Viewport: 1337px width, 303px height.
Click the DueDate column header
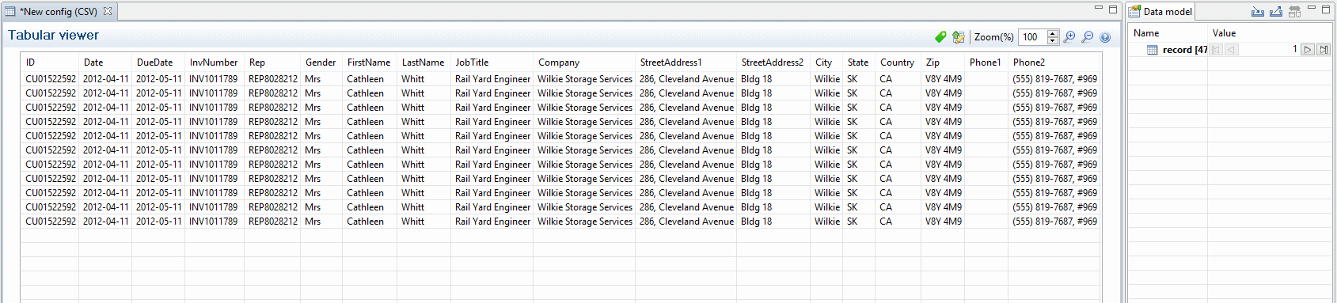click(x=158, y=62)
